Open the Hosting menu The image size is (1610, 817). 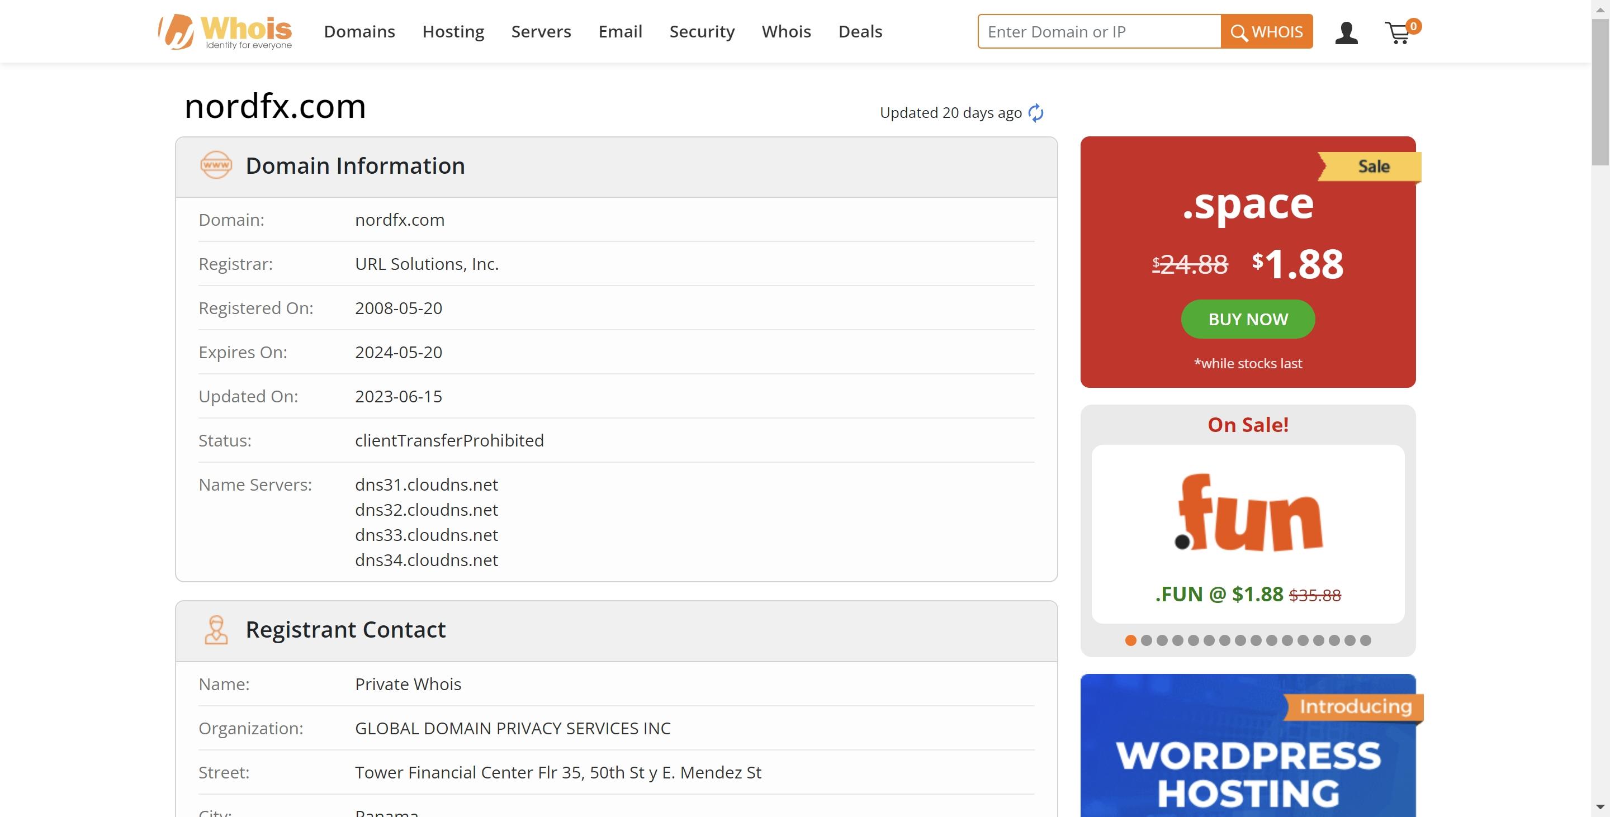[x=453, y=31]
